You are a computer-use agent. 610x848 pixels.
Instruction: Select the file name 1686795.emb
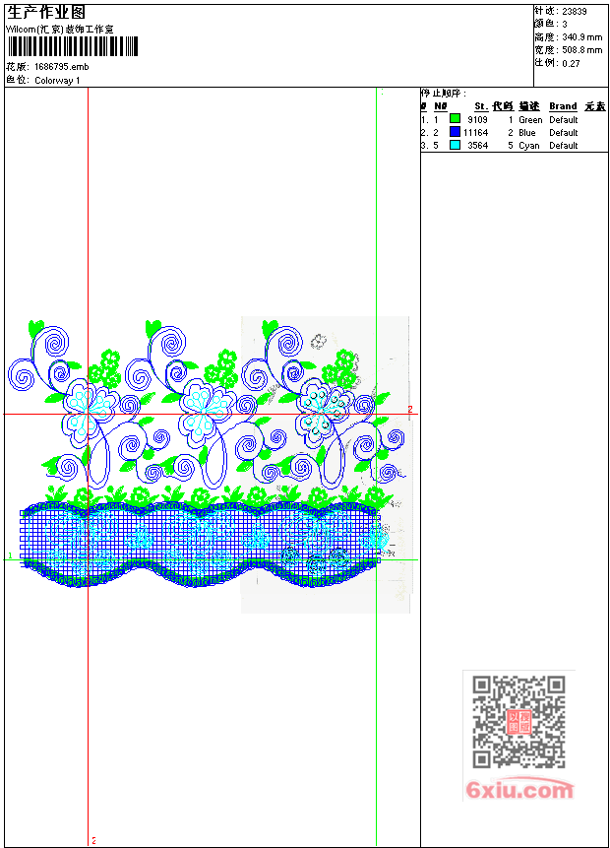click(x=62, y=67)
